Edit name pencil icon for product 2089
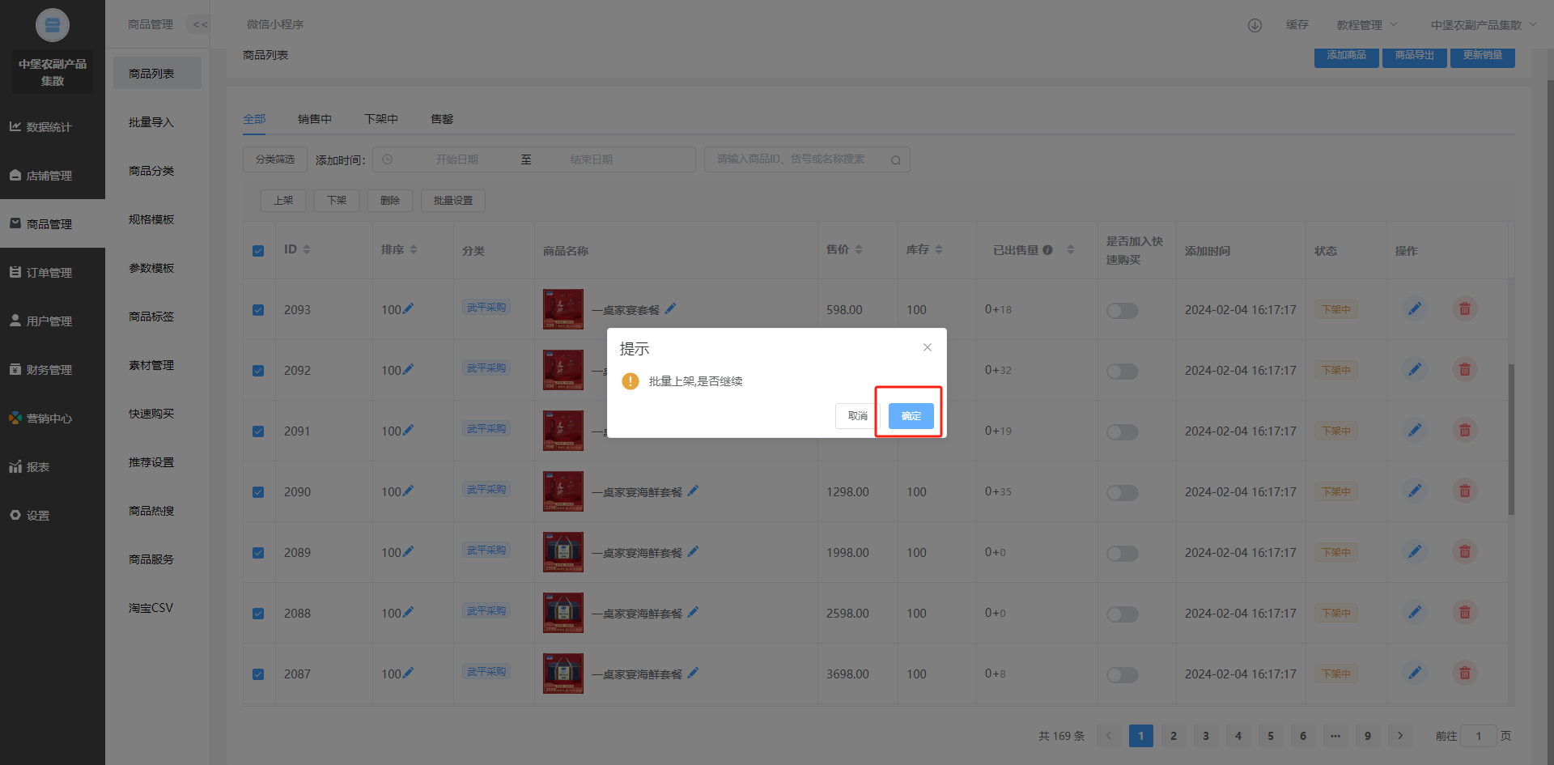The width and height of the screenshot is (1554, 765). [x=693, y=552]
